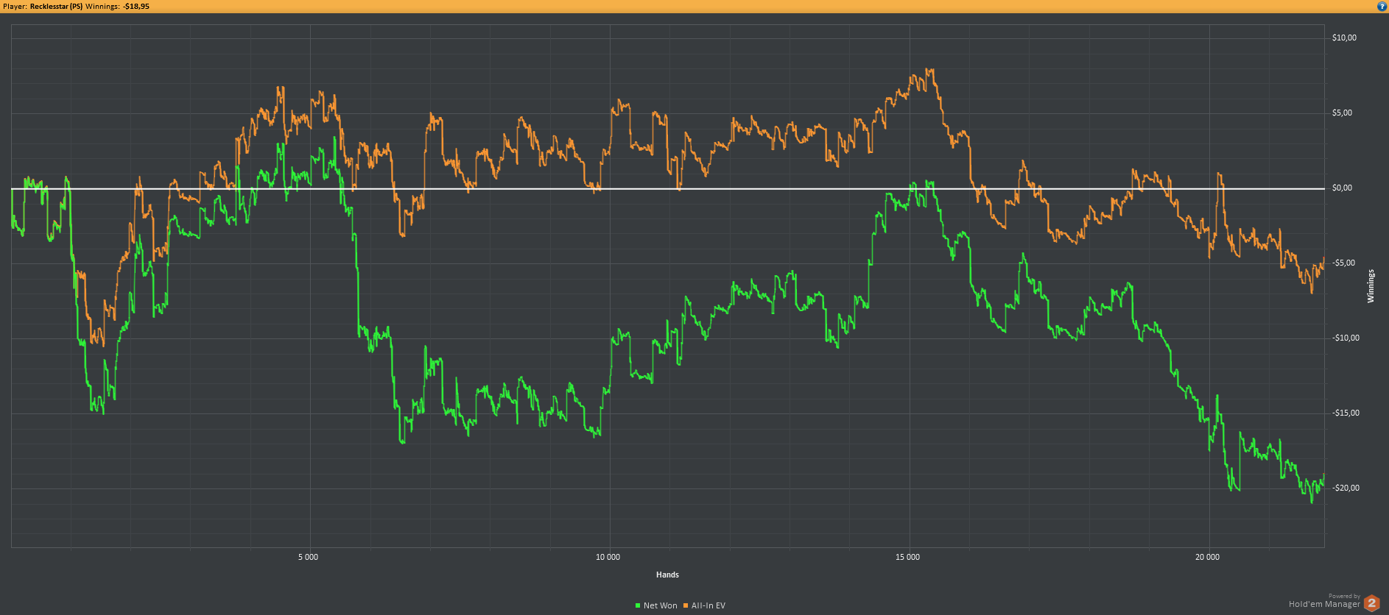
Task: Open the blue help question mark icon
Action: pyautogui.click(x=1382, y=6)
